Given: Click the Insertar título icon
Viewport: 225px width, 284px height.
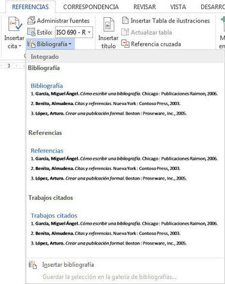Looking at the screenshot, I should pyautogui.click(x=108, y=24).
